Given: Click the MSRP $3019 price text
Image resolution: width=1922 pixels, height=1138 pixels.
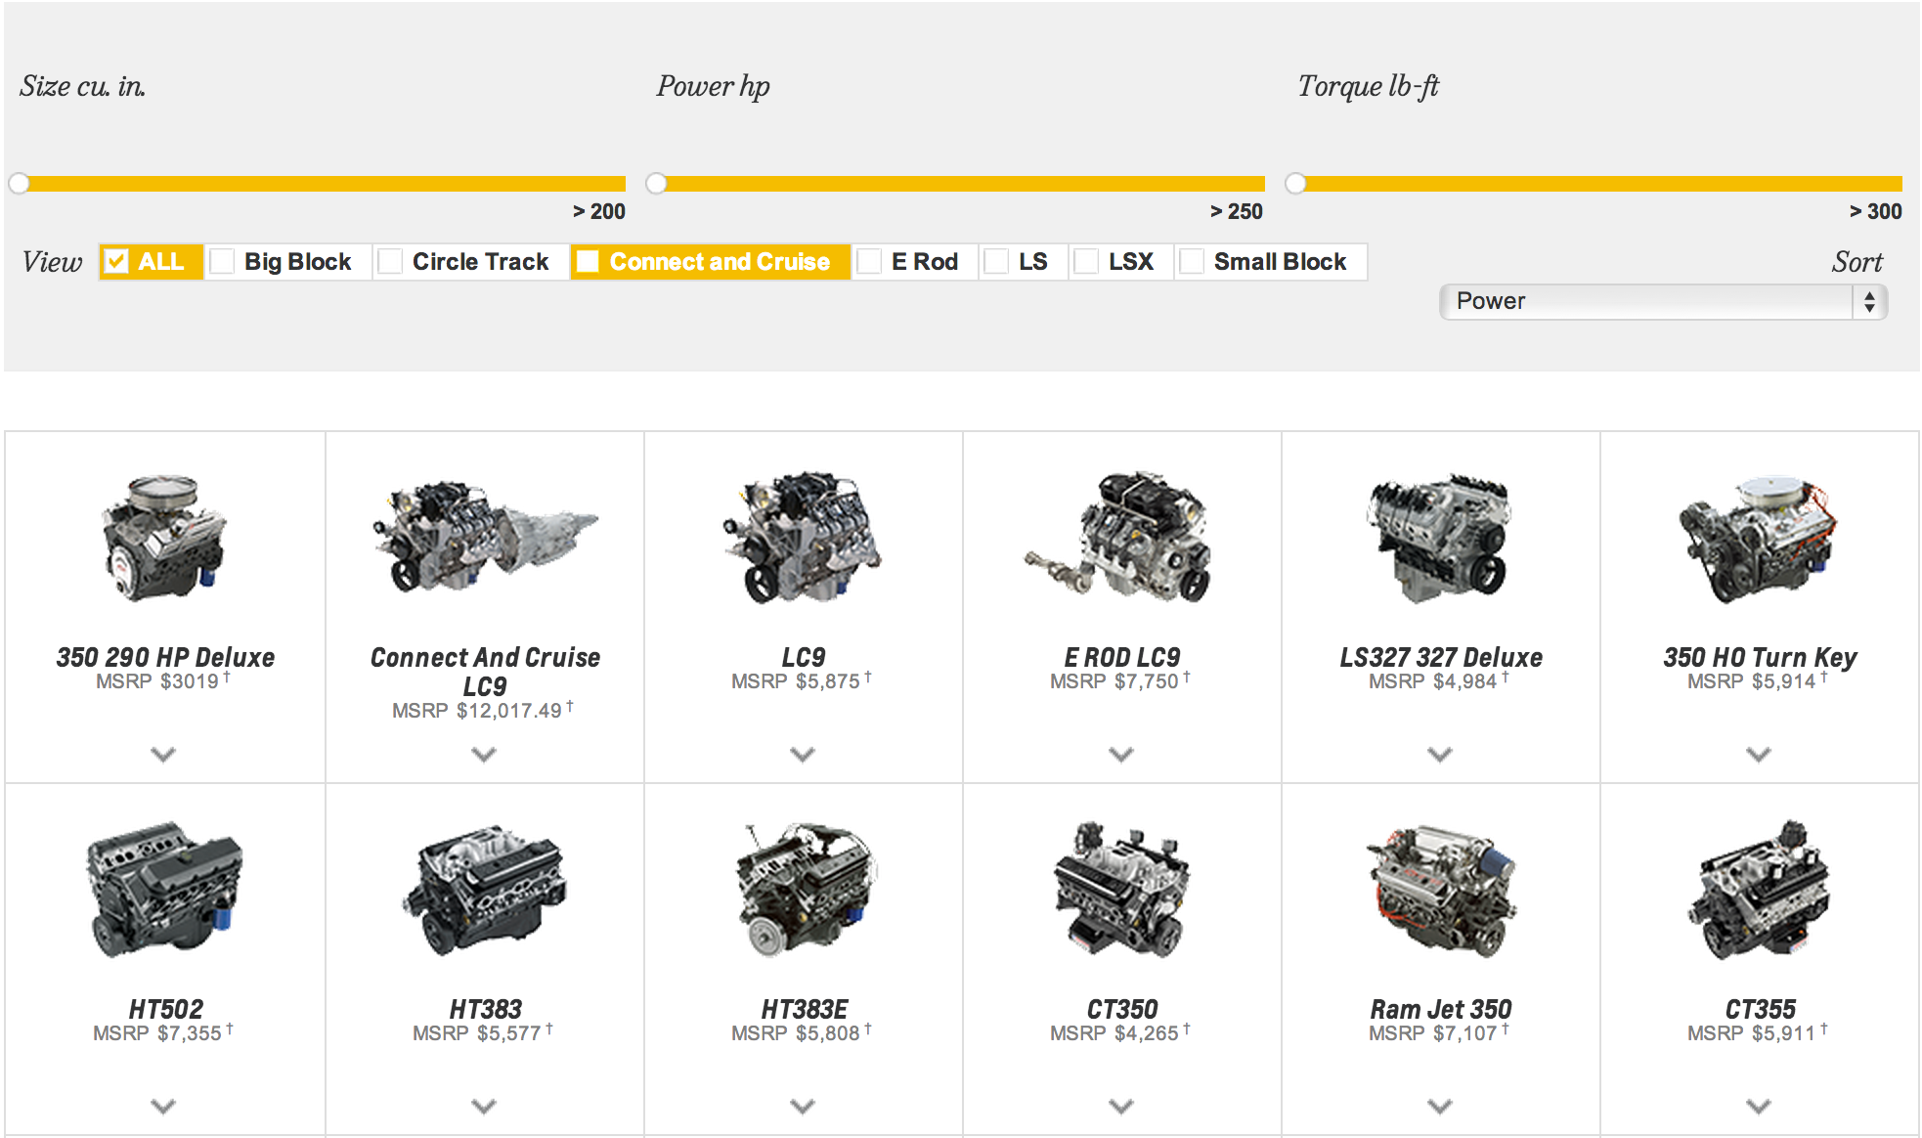Looking at the screenshot, I should tap(163, 681).
